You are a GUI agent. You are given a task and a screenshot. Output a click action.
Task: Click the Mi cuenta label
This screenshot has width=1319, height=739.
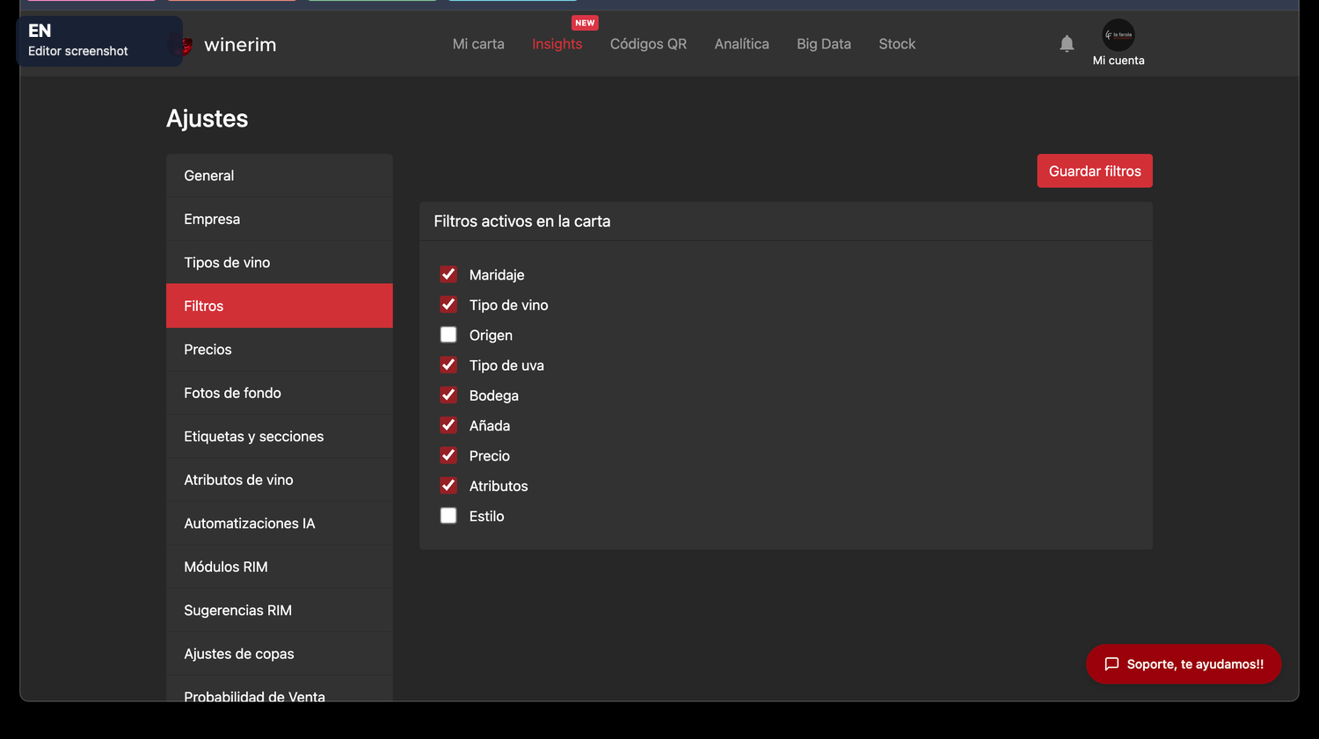tap(1119, 61)
